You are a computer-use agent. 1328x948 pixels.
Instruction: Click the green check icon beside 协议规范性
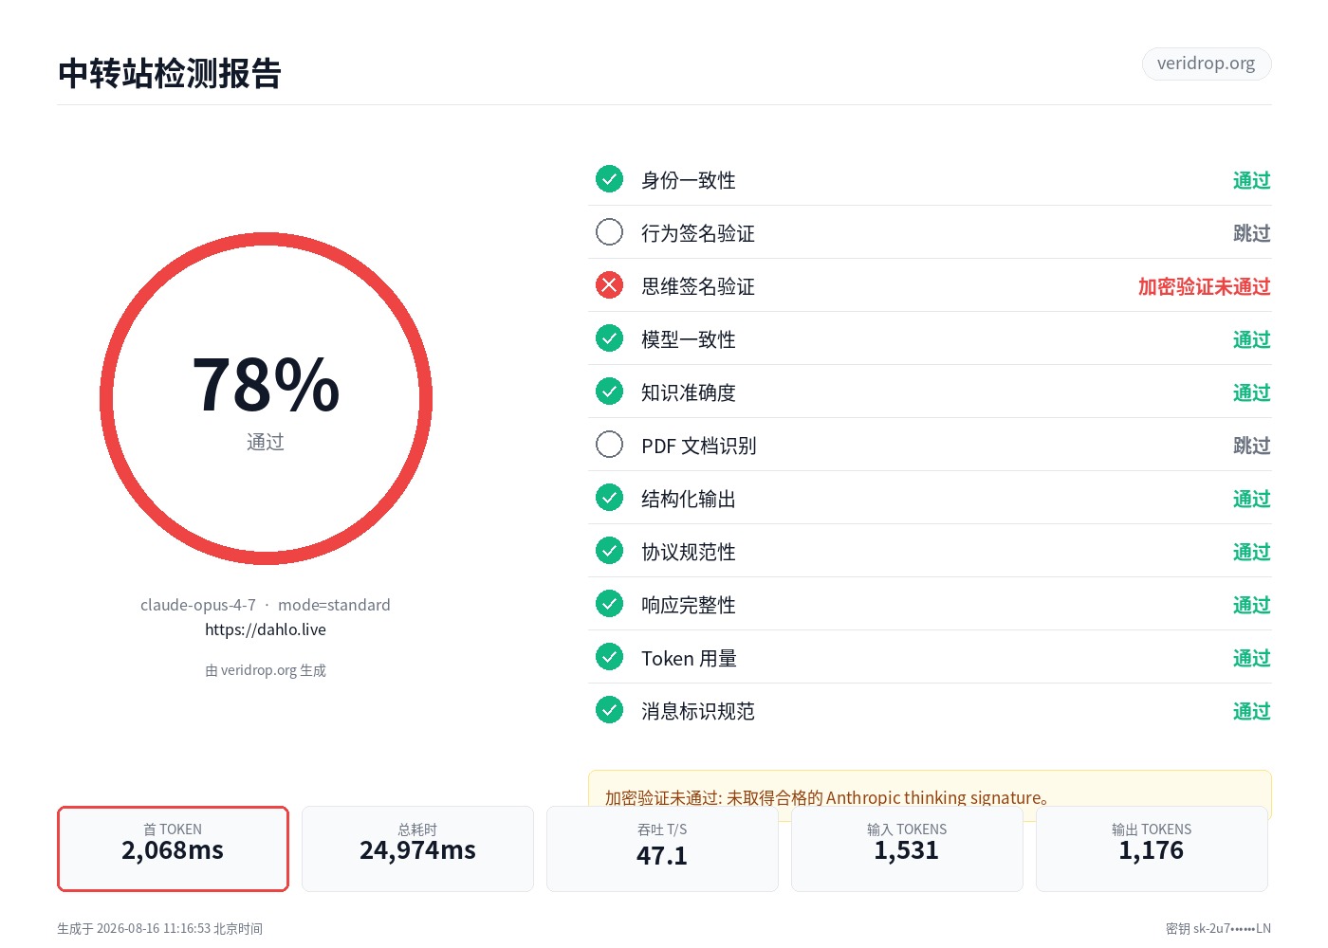[609, 551]
